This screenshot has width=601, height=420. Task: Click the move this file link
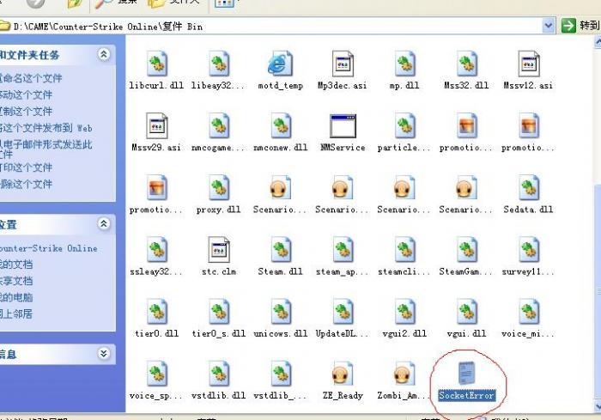(27, 94)
